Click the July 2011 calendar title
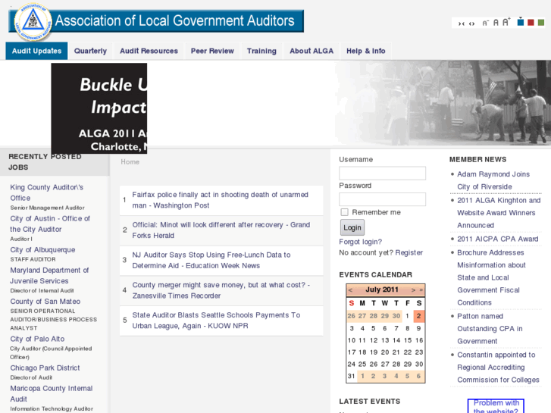 point(382,289)
